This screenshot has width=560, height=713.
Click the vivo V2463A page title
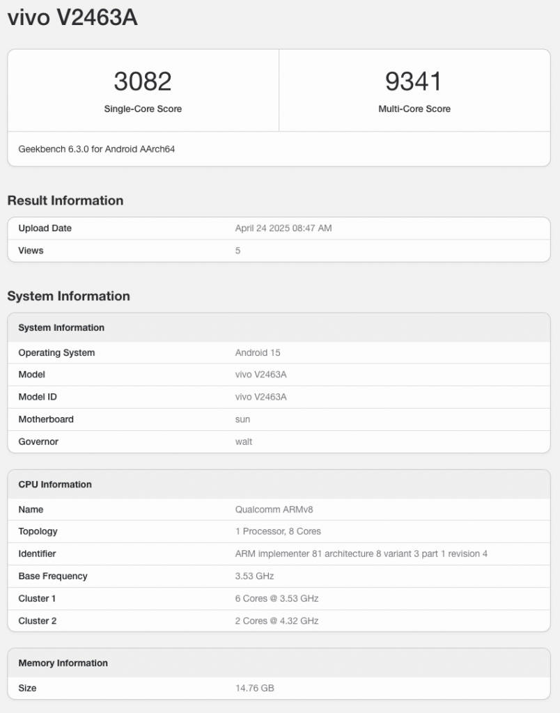(x=72, y=17)
